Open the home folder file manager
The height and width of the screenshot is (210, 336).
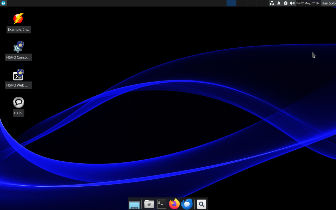point(149,204)
